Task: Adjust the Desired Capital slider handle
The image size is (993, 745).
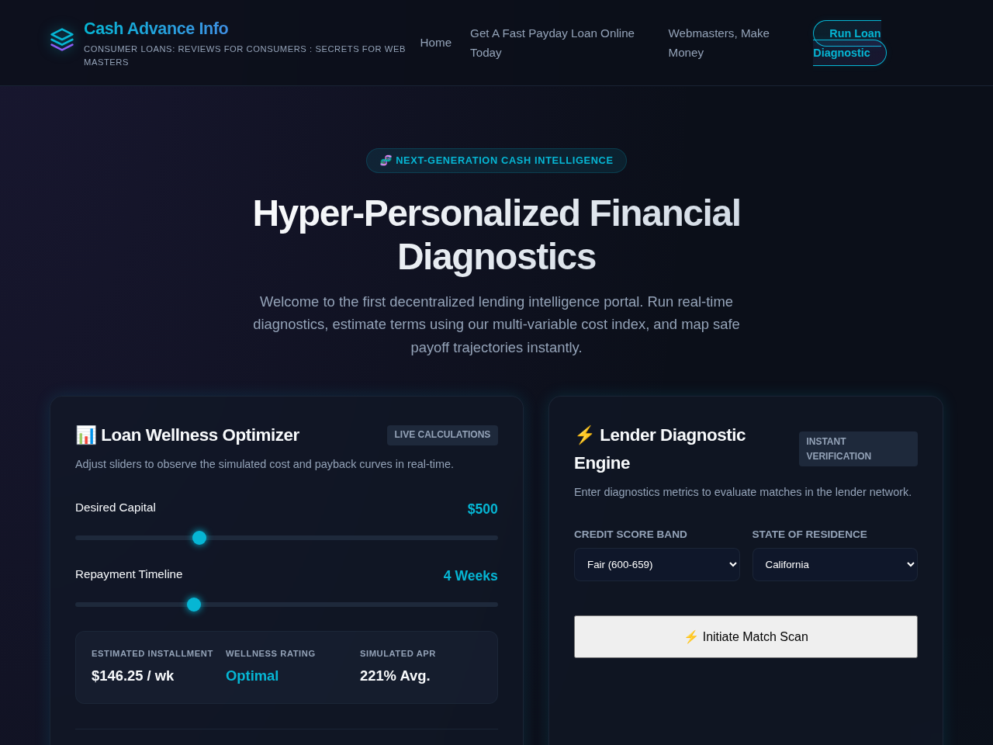Action: pos(199,538)
